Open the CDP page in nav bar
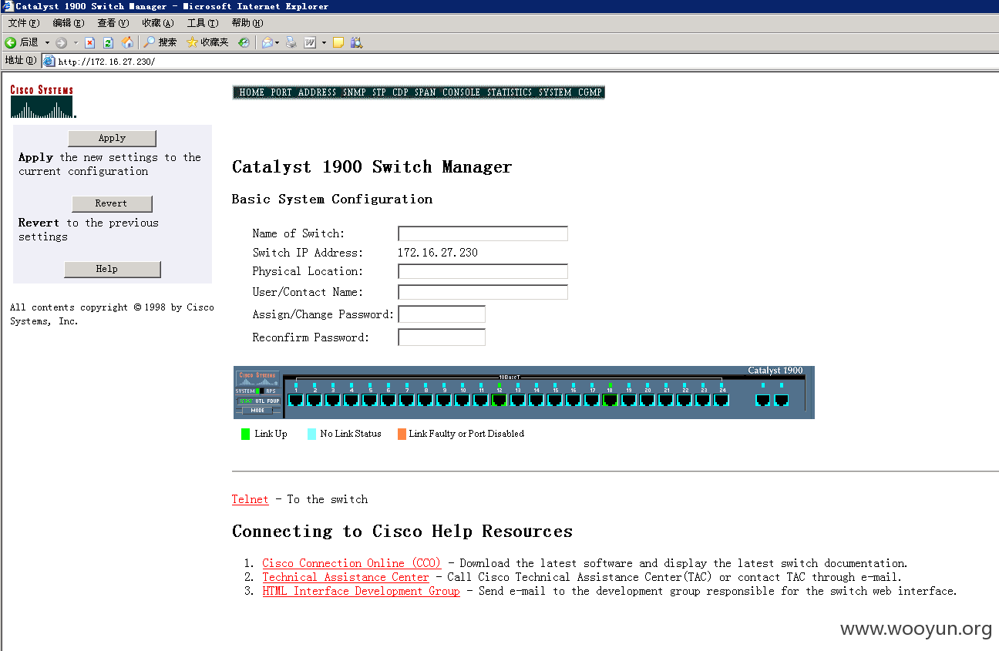Viewport: 999px width, 651px height. click(400, 92)
